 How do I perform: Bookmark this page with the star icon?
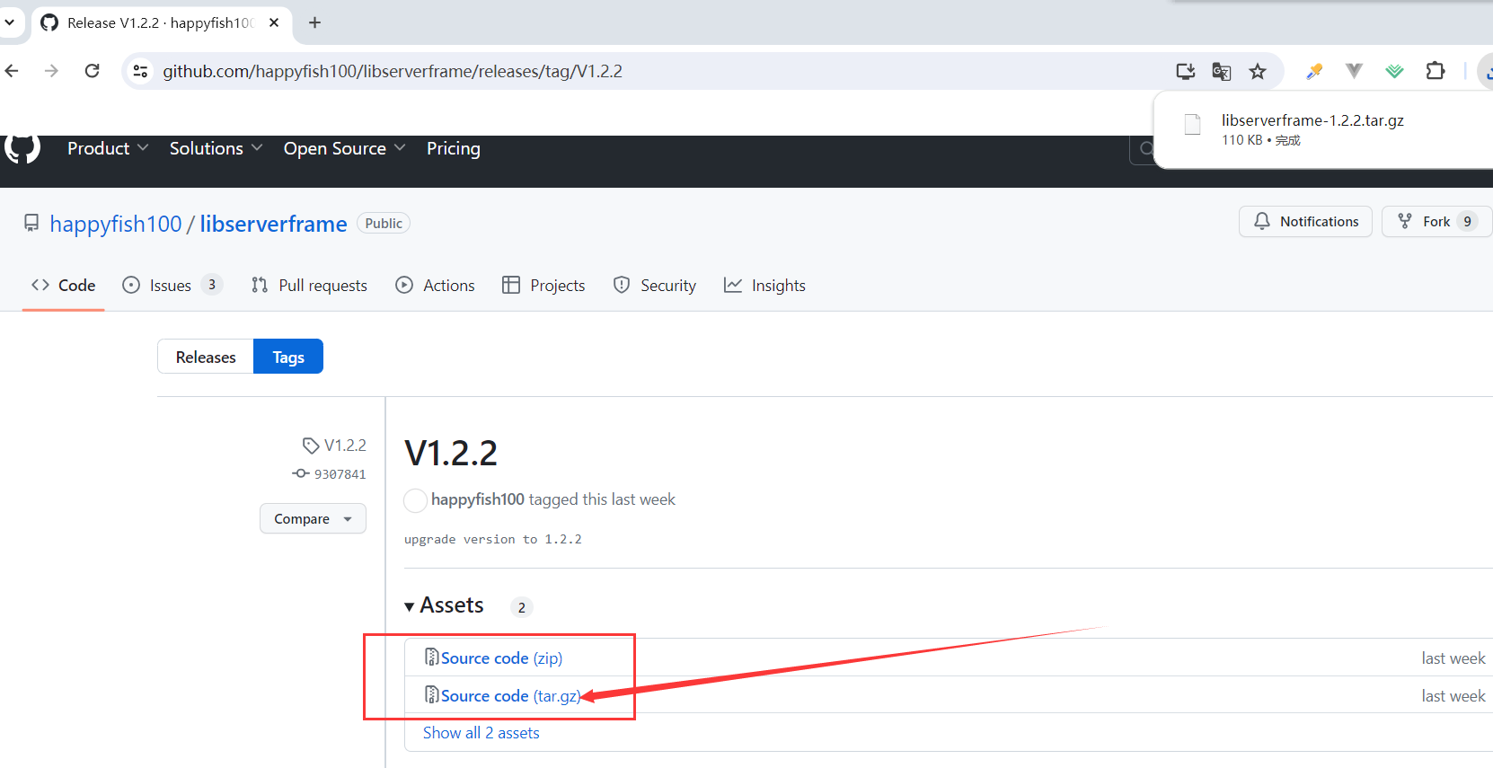point(1258,71)
